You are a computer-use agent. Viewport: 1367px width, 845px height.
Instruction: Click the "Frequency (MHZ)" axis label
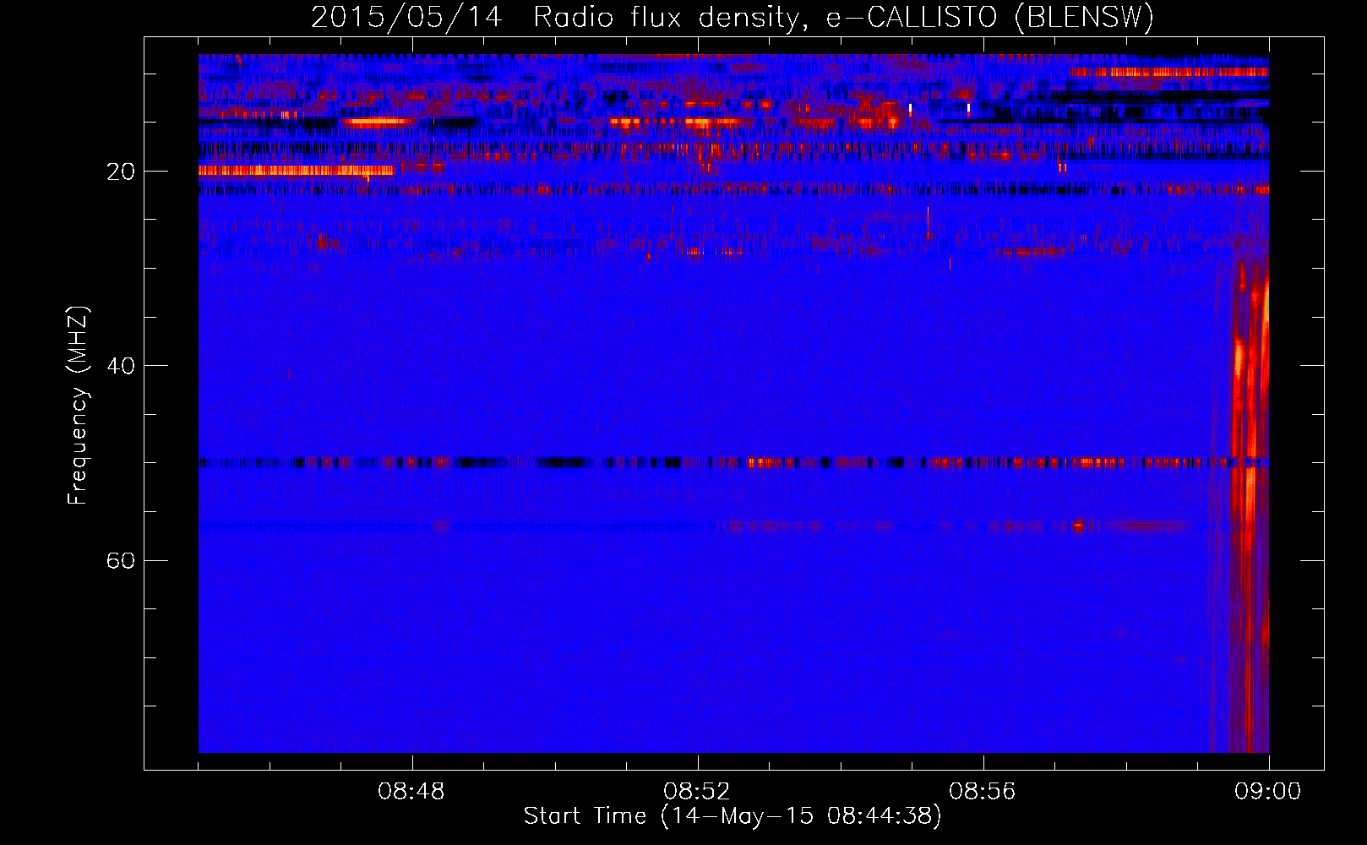(x=78, y=406)
